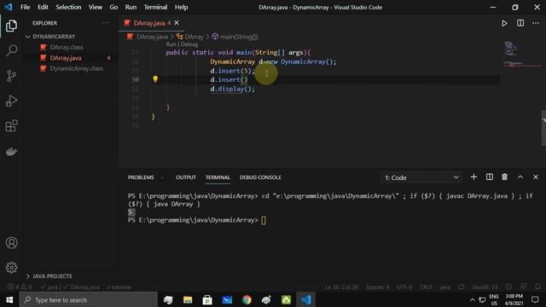This screenshot has height=307, width=546.
Task: Open the Help menu
Action: tap(181, 7)
